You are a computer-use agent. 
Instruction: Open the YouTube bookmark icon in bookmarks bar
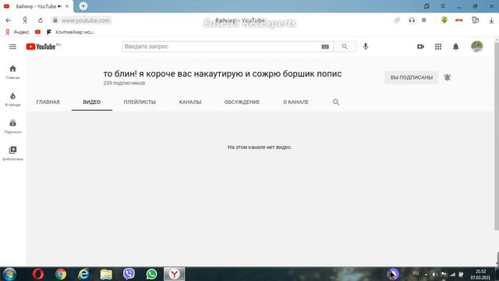tap(38, 32)
